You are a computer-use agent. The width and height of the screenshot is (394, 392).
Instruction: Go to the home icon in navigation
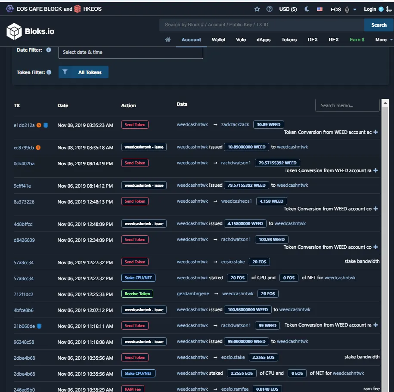[x=168, y=40]
